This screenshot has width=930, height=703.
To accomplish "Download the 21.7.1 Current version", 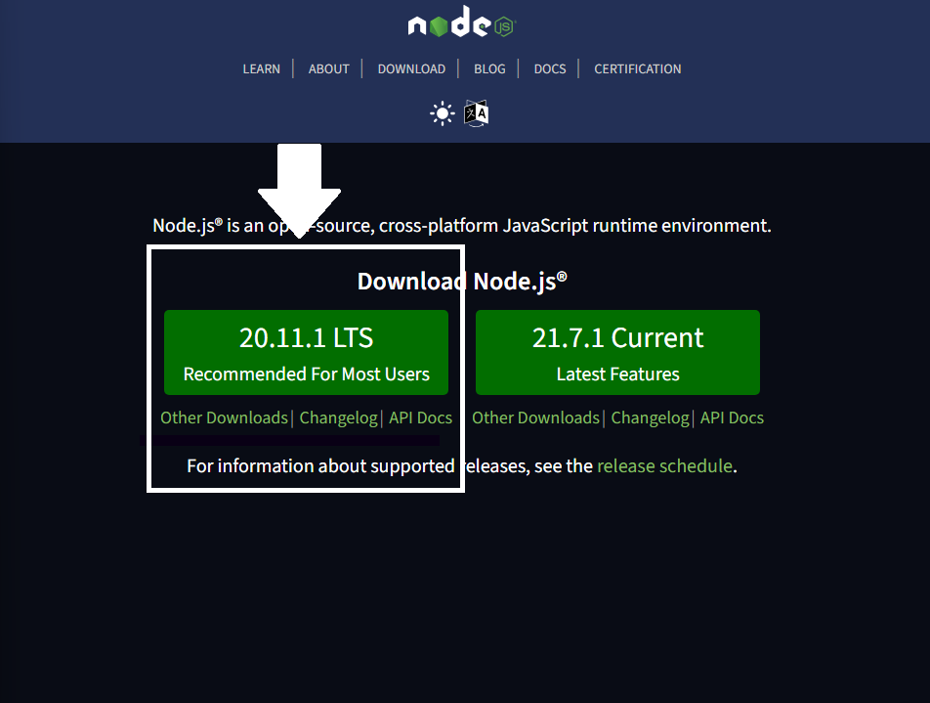I will [x=617, y=352].
